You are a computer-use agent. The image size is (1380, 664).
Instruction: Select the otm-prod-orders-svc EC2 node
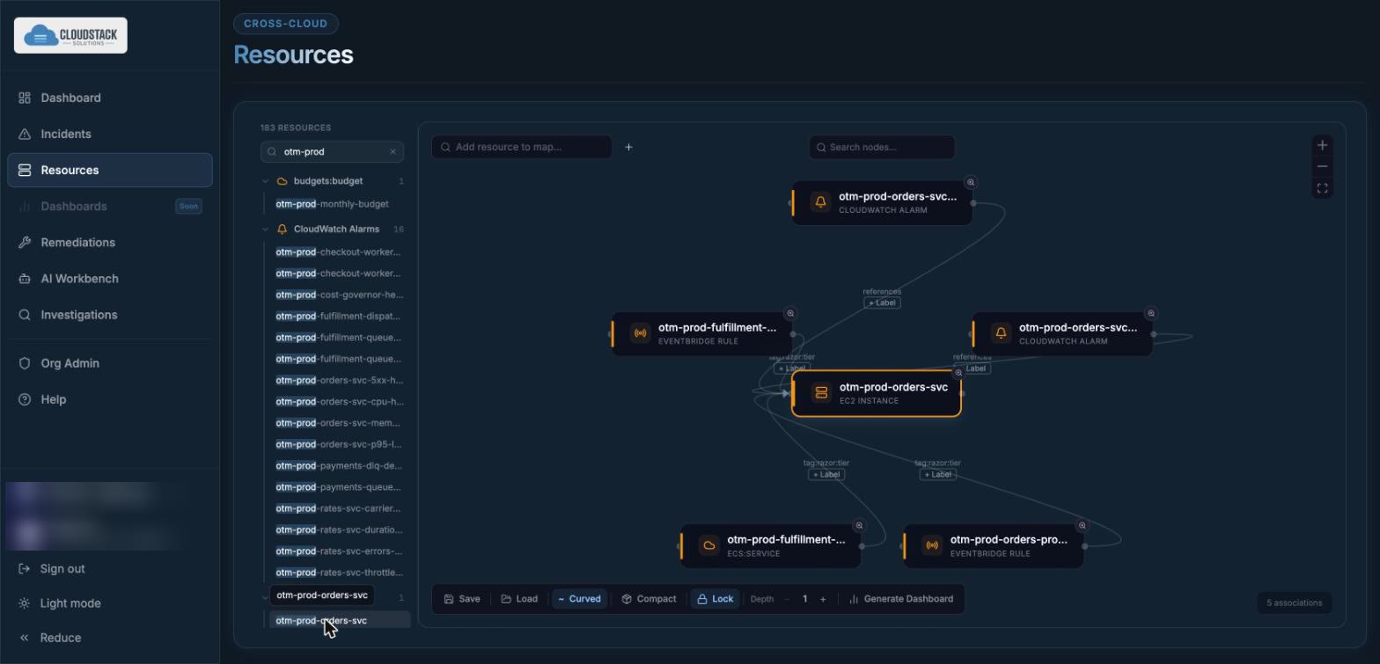click(x=877, y=393)
